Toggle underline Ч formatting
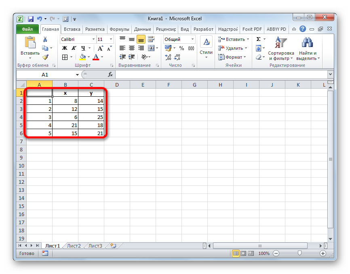Viewport: 350px width, 274px height. [x=83, y=48]
